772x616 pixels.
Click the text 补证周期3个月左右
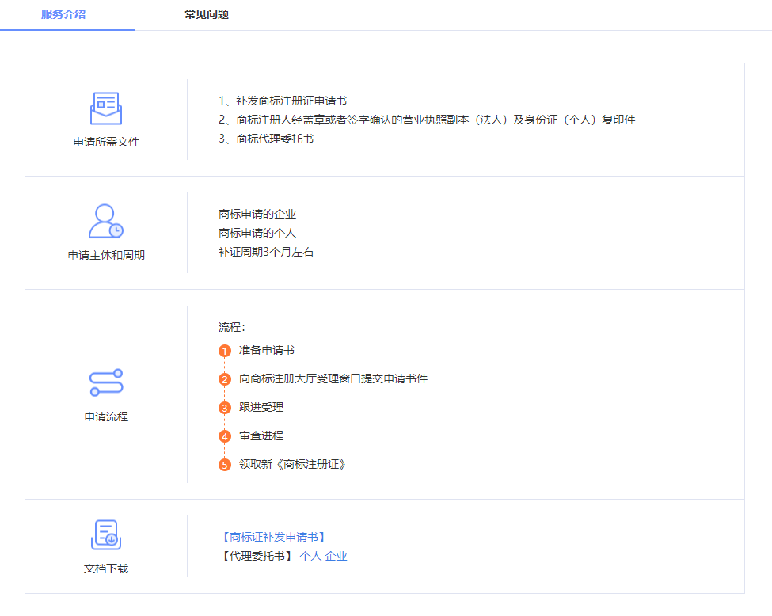click(266, 252)
